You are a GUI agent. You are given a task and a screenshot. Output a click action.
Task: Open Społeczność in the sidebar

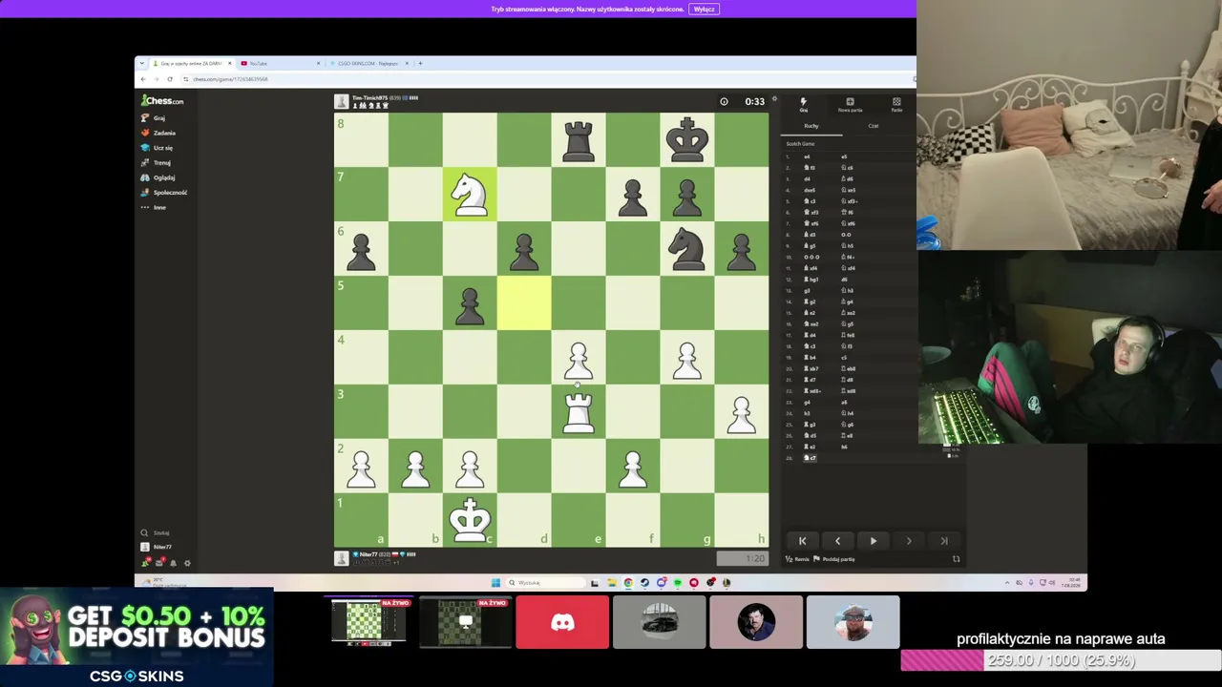pos(164,193)
